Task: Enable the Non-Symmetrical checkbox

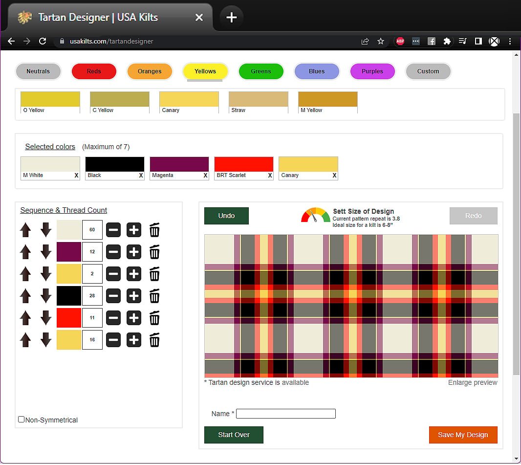Action: [x=22, y=420]
